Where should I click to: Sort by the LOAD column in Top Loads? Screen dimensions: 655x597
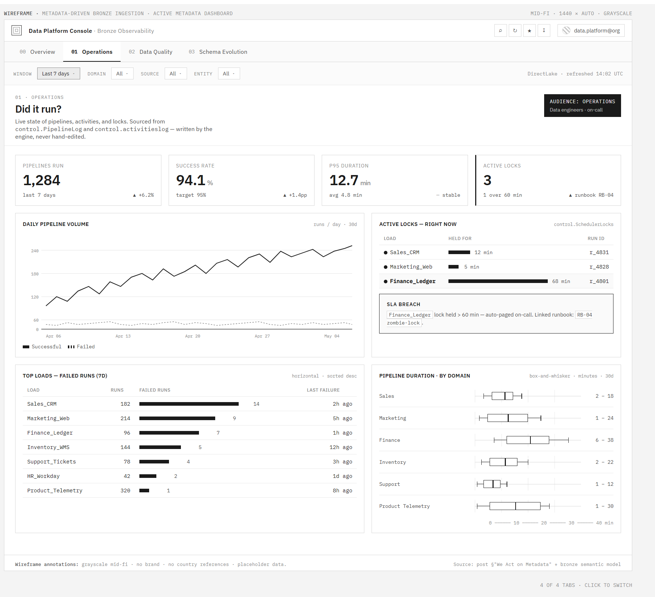click(33, 390)
